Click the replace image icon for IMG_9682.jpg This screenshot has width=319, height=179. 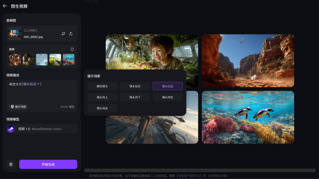coord(63,34)
